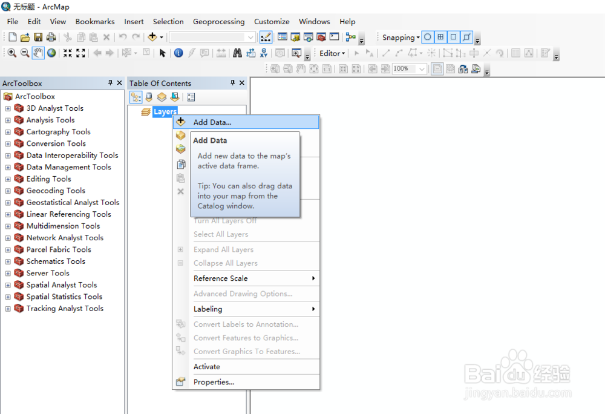Open the Snapping dropdown menu

[x=401, y=38]
